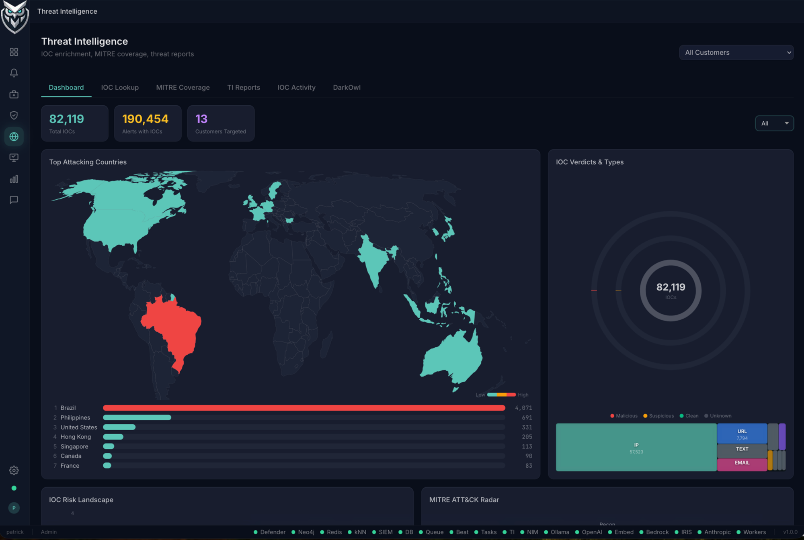Open the MITRE Coverage tab
The image size is (804, 540).
tap(183, 88)
